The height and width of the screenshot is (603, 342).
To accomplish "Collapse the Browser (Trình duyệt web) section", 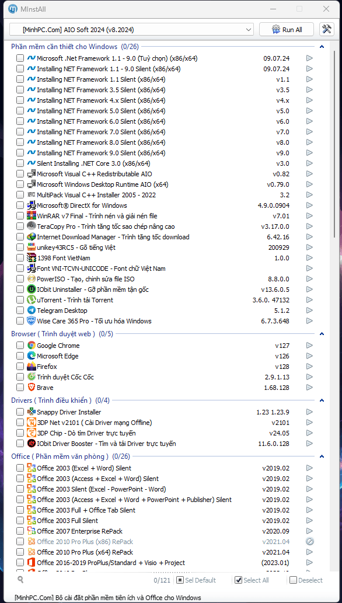I will 322,334.
